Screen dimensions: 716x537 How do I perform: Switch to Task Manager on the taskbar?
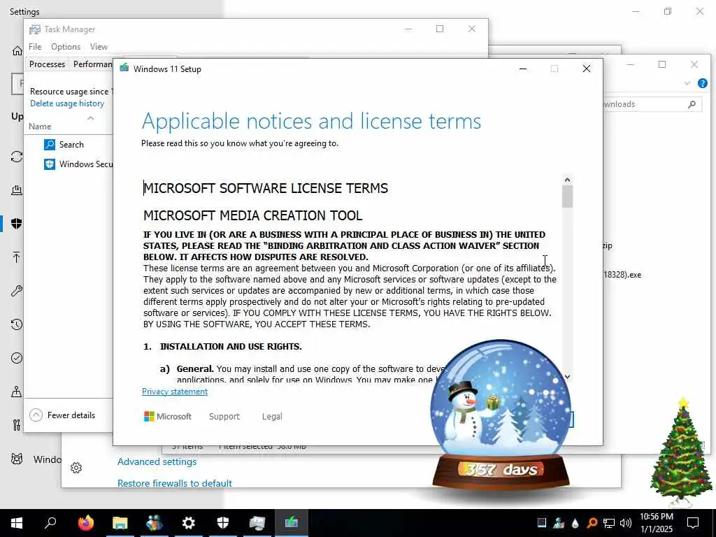(257, 522)
